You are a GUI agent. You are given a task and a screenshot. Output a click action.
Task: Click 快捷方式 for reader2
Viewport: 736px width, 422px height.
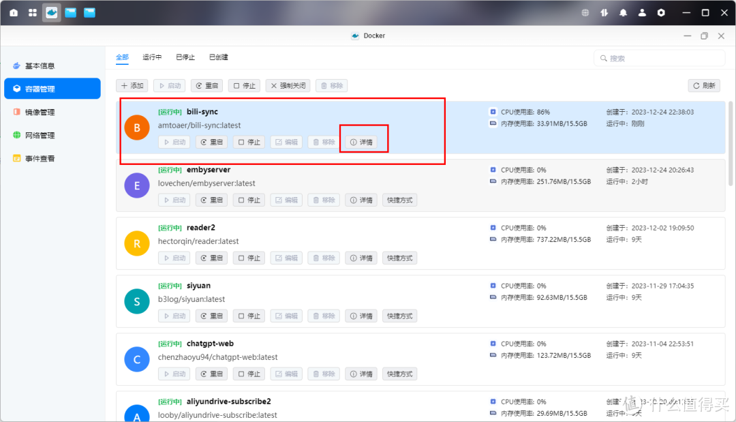pyautogui.click(x=399, y=258)
